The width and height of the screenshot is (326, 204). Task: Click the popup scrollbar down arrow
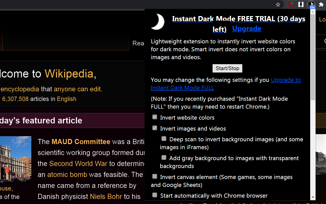click(313, 198)
